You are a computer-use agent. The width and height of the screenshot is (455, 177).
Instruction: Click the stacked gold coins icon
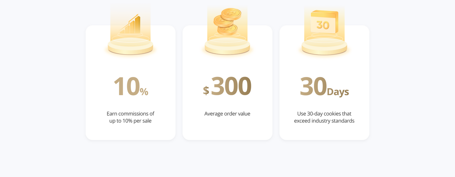click(227, 21)
